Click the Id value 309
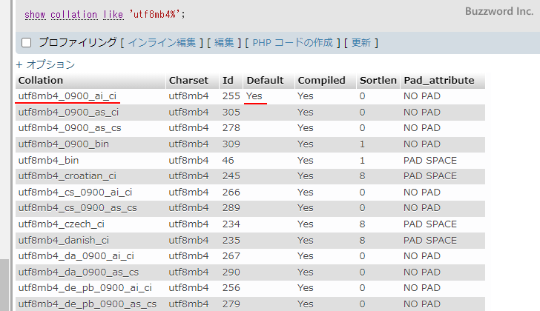Screen dimensions: 540x311 [231, 144]
